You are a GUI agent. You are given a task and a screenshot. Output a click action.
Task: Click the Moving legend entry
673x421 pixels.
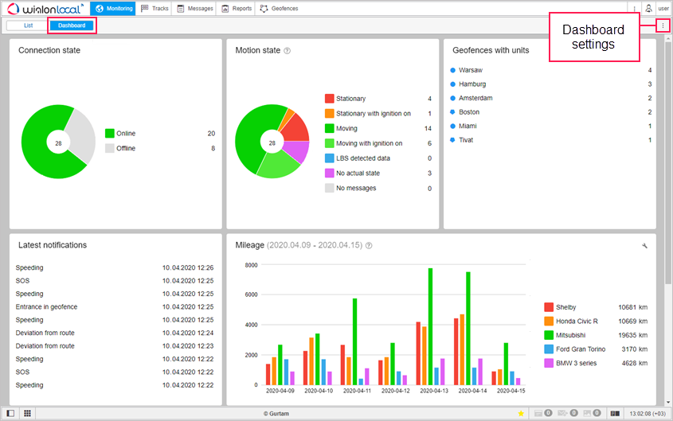click(378, 128)
